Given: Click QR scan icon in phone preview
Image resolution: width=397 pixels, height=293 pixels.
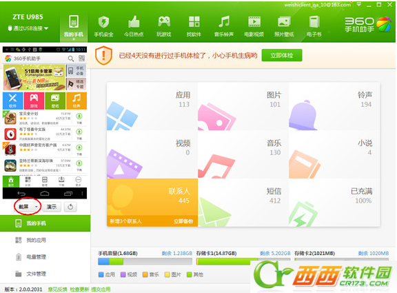Looking at the screenshot, I should [81, 59].
